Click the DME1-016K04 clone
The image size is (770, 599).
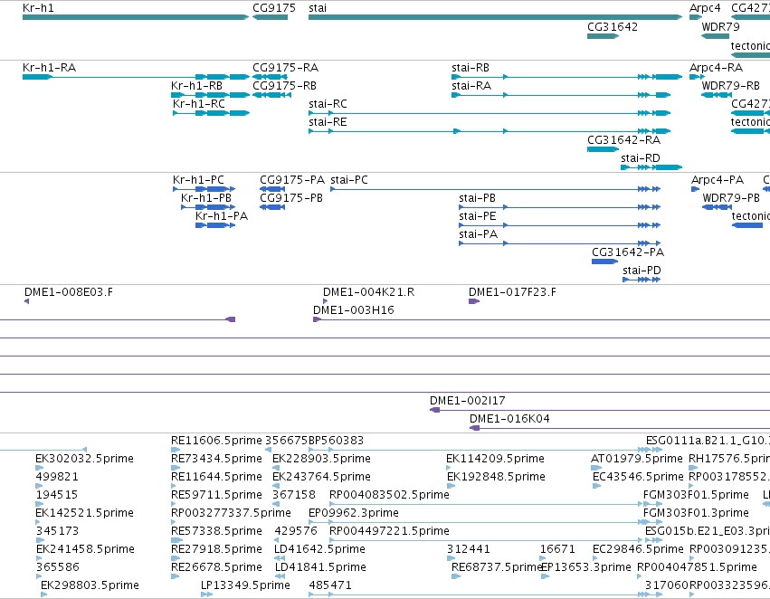pos(620,428)
